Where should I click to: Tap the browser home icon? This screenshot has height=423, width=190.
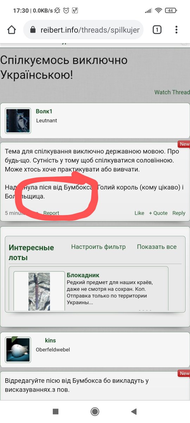coord(12,30)
